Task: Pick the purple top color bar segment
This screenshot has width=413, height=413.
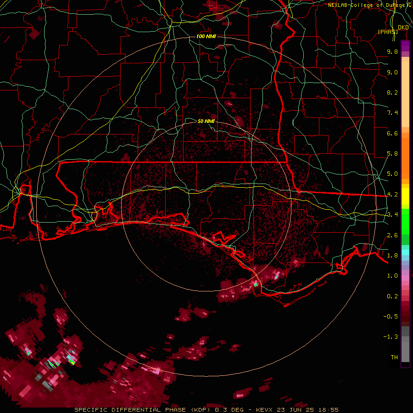Action: click(405, 46)
